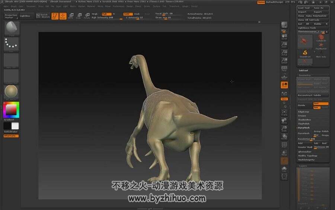Toggle Transp transparency mode

284,153
